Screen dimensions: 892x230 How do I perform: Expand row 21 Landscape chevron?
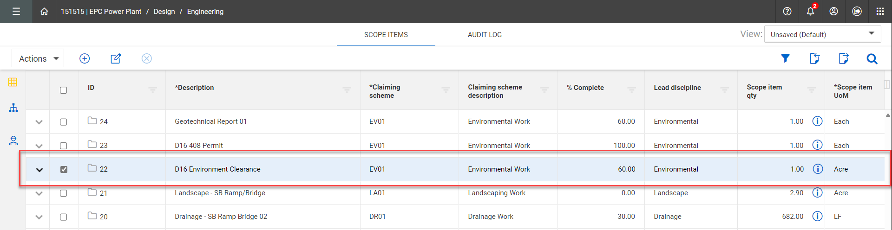(x=39, y=193)
